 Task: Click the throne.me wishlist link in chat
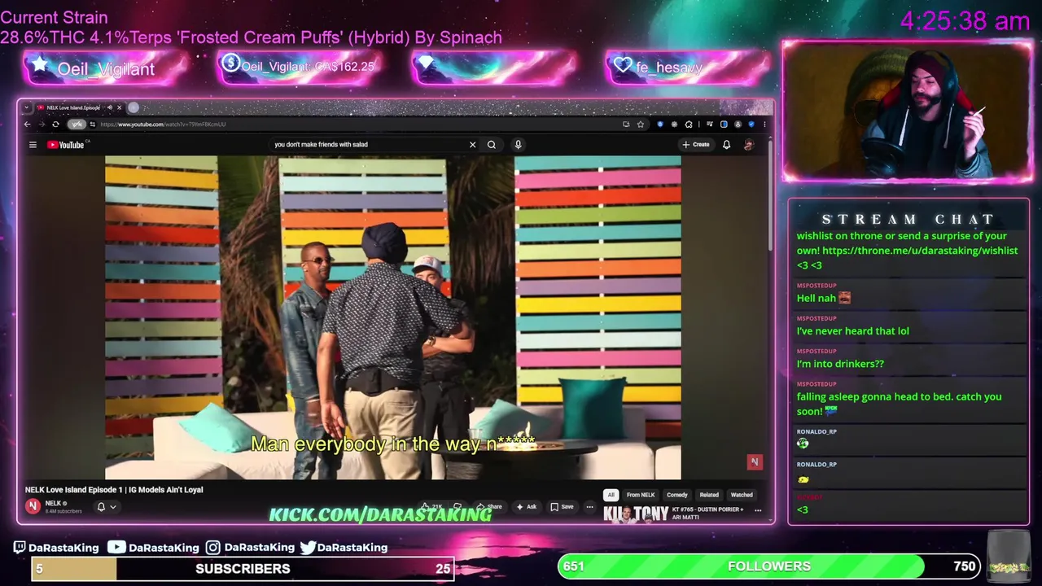(x=920, y=251)
